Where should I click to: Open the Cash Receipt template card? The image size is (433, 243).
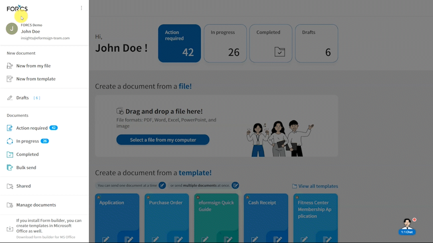point(266,218)
